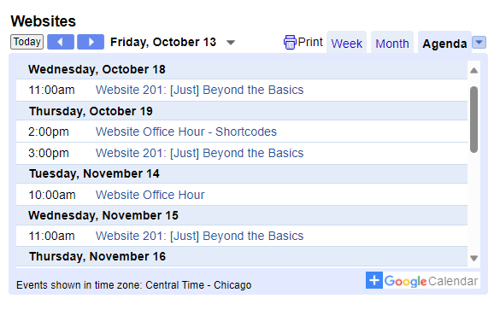The width and height of the screenshot is (500, 316).
Task: Switch to the Month tab
Action: (392, 44)
